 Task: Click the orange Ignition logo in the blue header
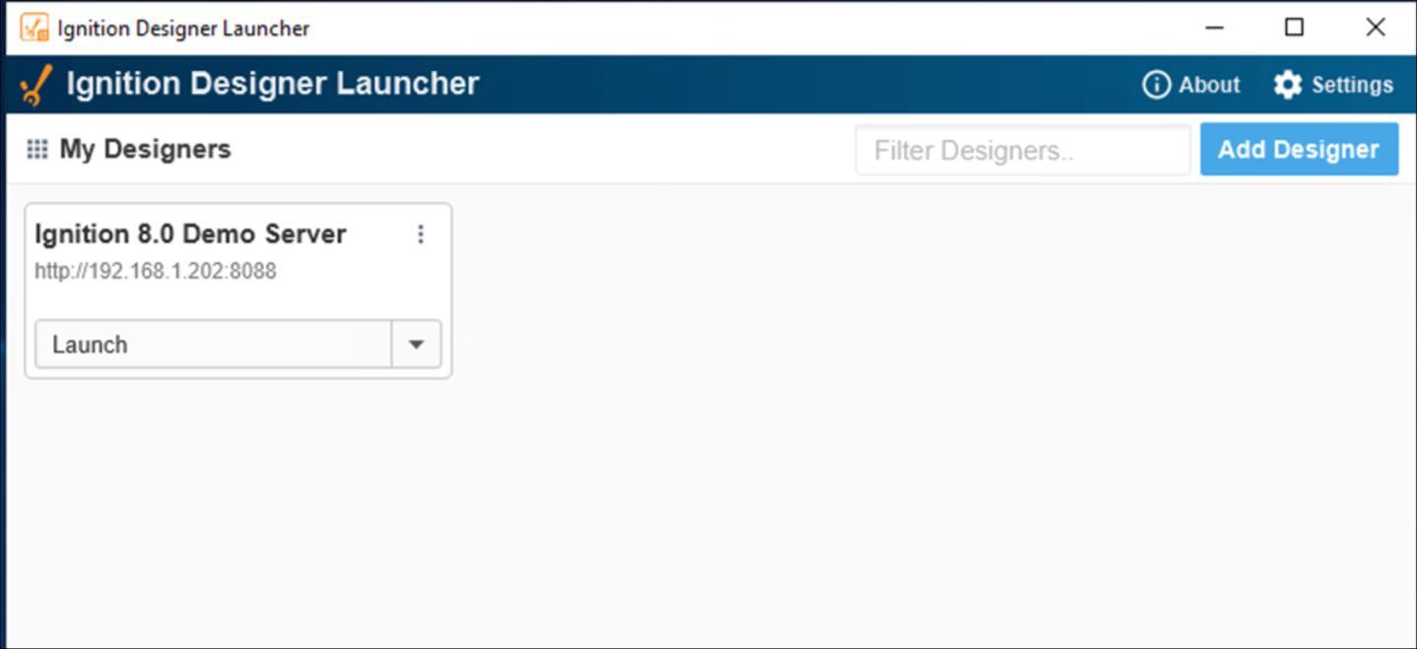pos(35,86)
